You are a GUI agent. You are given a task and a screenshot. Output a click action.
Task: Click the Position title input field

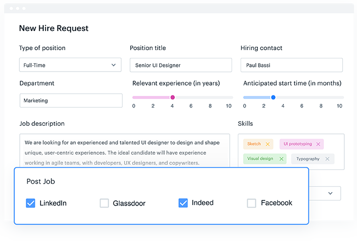(x=181, y=65)
